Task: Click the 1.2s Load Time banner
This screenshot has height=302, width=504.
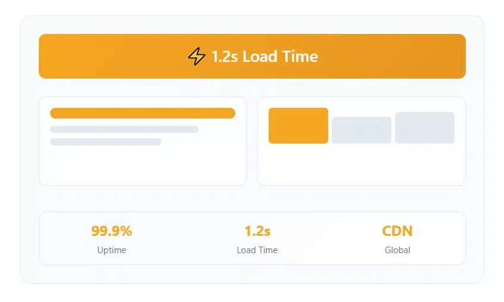Action: click(x=252, y=56)
